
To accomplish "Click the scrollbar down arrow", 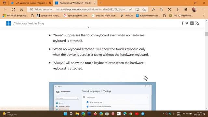I will pos(207,109).
